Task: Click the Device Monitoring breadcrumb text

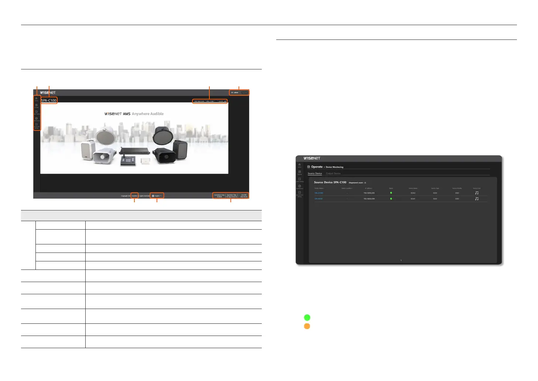Action: [x=335, y=167]
